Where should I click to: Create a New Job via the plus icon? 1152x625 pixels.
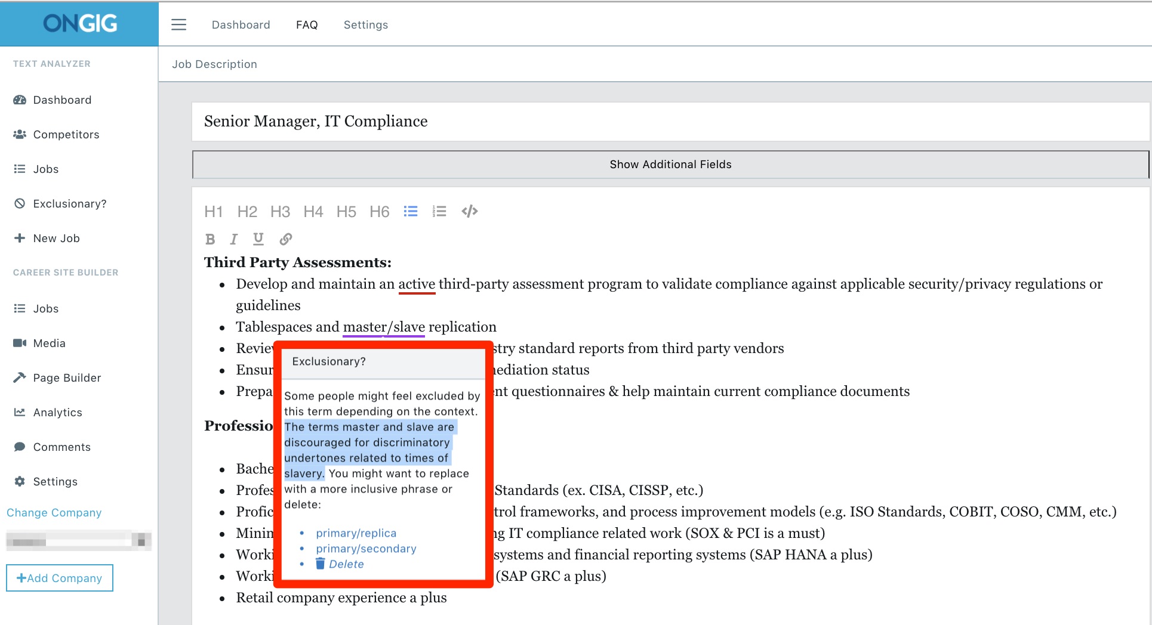point(57,238)
